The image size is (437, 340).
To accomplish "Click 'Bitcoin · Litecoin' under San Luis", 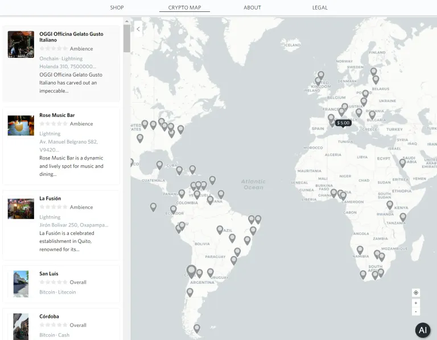I will coord(57,292).
